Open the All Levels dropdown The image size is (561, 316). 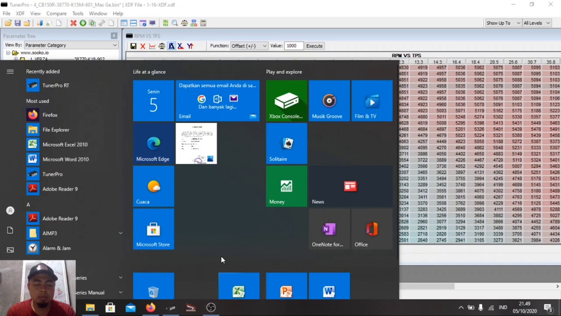[537, 23]
